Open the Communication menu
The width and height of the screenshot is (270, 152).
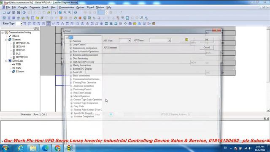click(x=67, y=7)
